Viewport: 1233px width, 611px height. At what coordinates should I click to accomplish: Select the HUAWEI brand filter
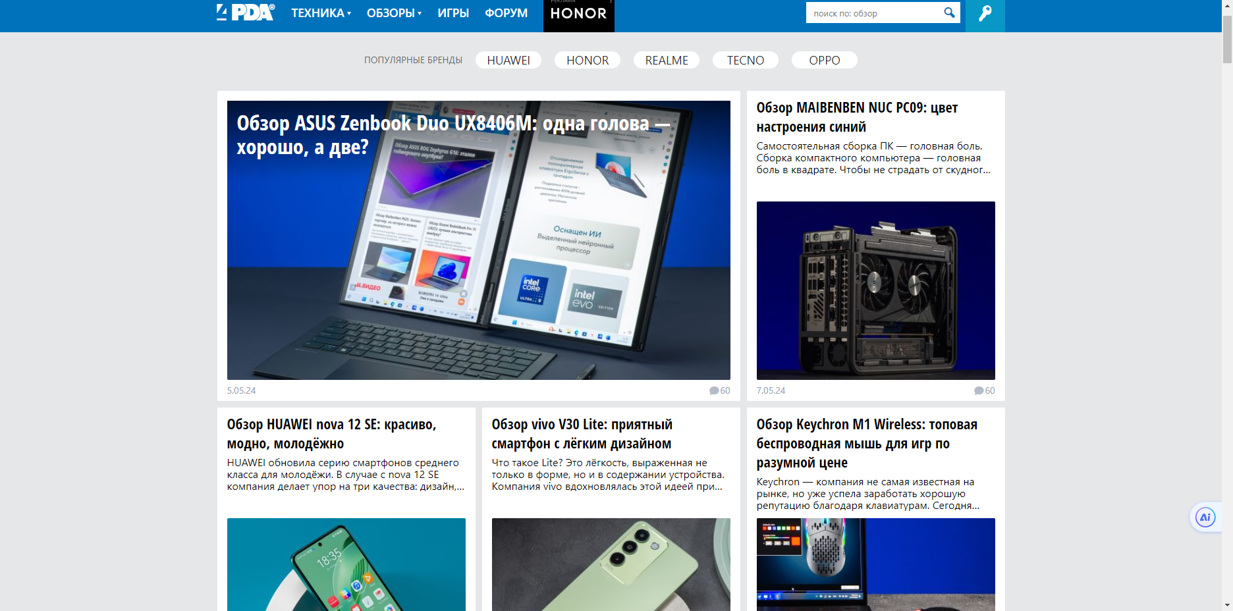coord(508,60)
